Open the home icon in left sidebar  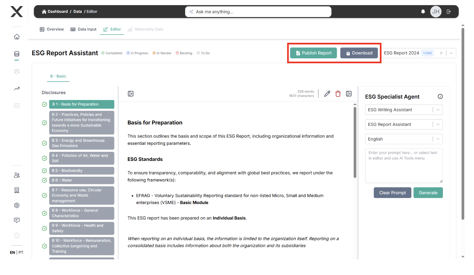click(x=17, y=37)
